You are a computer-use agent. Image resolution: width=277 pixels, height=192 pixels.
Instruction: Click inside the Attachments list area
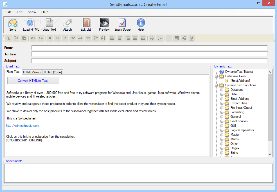[138, 173]
